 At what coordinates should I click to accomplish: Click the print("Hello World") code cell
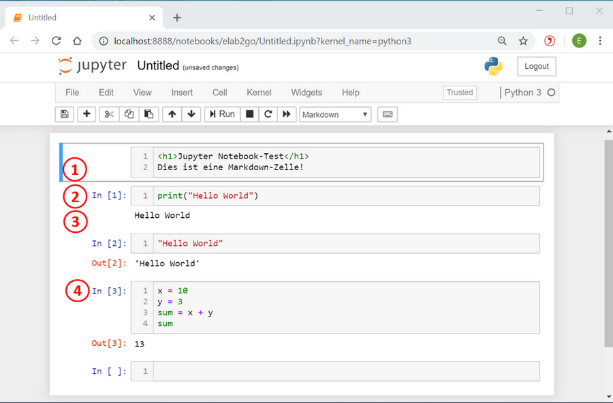click(x=335, y=196)
